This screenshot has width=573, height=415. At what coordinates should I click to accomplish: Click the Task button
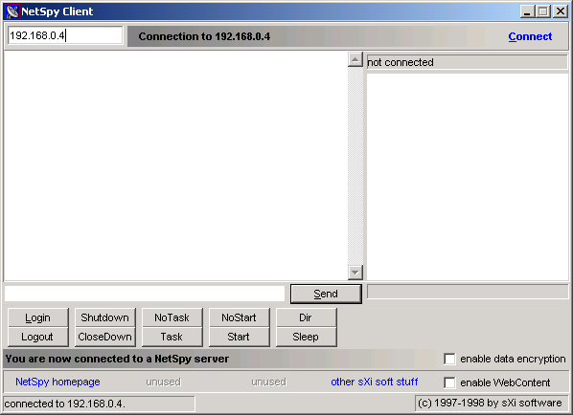coord(172,337)
